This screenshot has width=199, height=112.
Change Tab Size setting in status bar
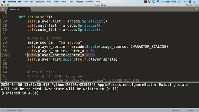coord(176,110)
